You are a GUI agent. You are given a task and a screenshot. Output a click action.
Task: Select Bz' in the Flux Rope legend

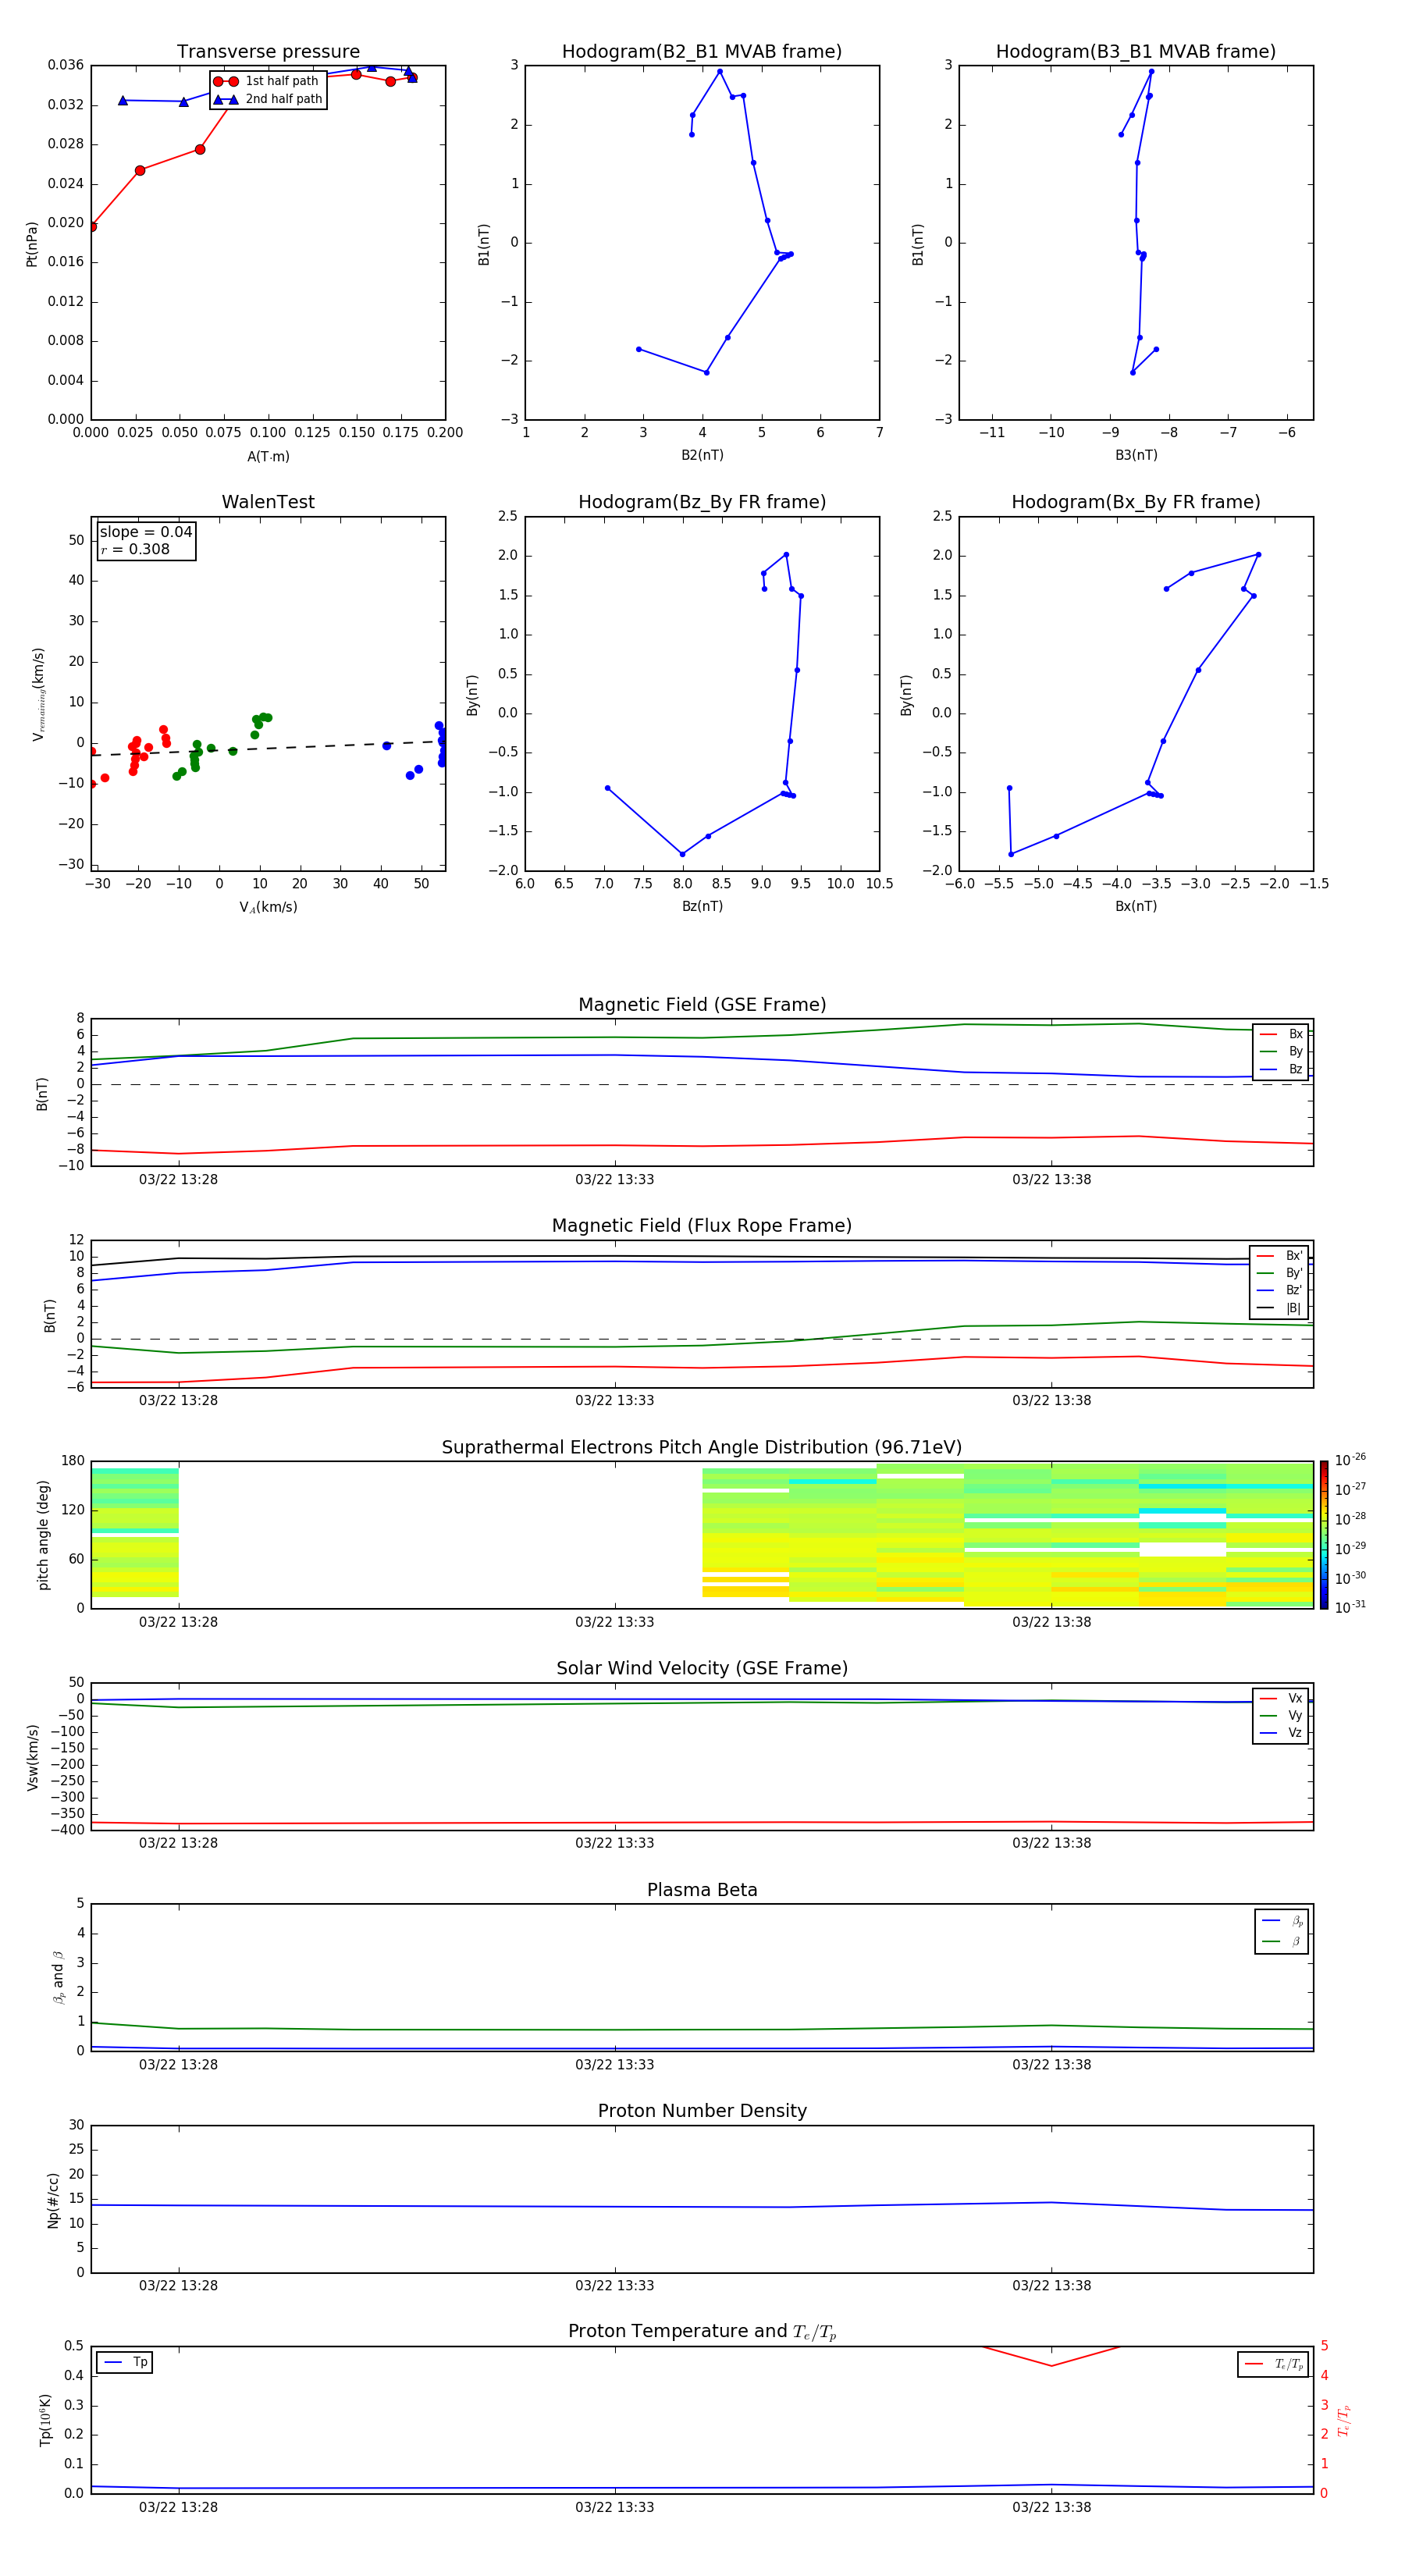point(1280,1290)
